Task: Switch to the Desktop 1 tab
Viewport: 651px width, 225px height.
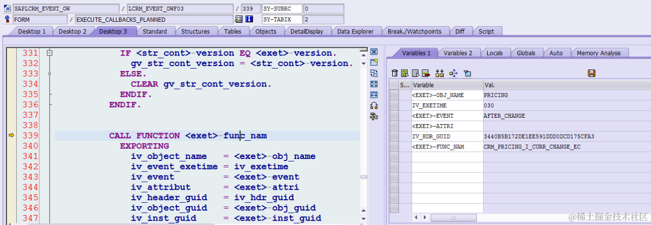Action: [x=32, y=31]
